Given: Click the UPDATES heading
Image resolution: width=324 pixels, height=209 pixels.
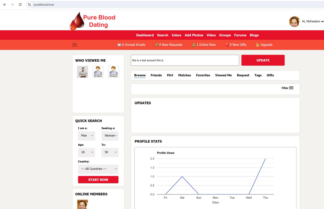Looking at the screenshot, I should click(143, 103).
